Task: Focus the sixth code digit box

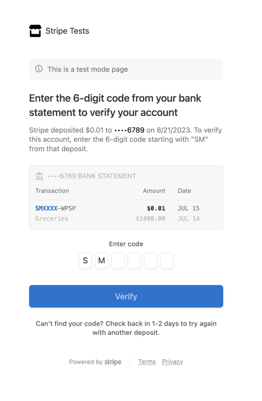Action: coord(167,261)
